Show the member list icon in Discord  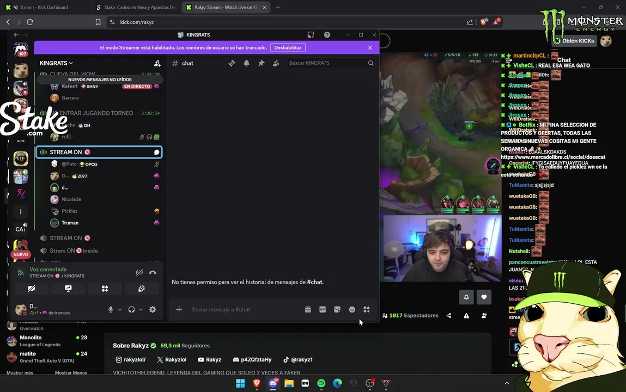pos(276,63)
